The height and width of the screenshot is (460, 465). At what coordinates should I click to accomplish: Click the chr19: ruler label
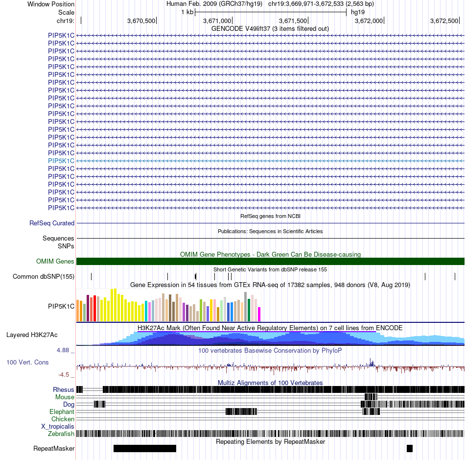click(x=66, y=21)
